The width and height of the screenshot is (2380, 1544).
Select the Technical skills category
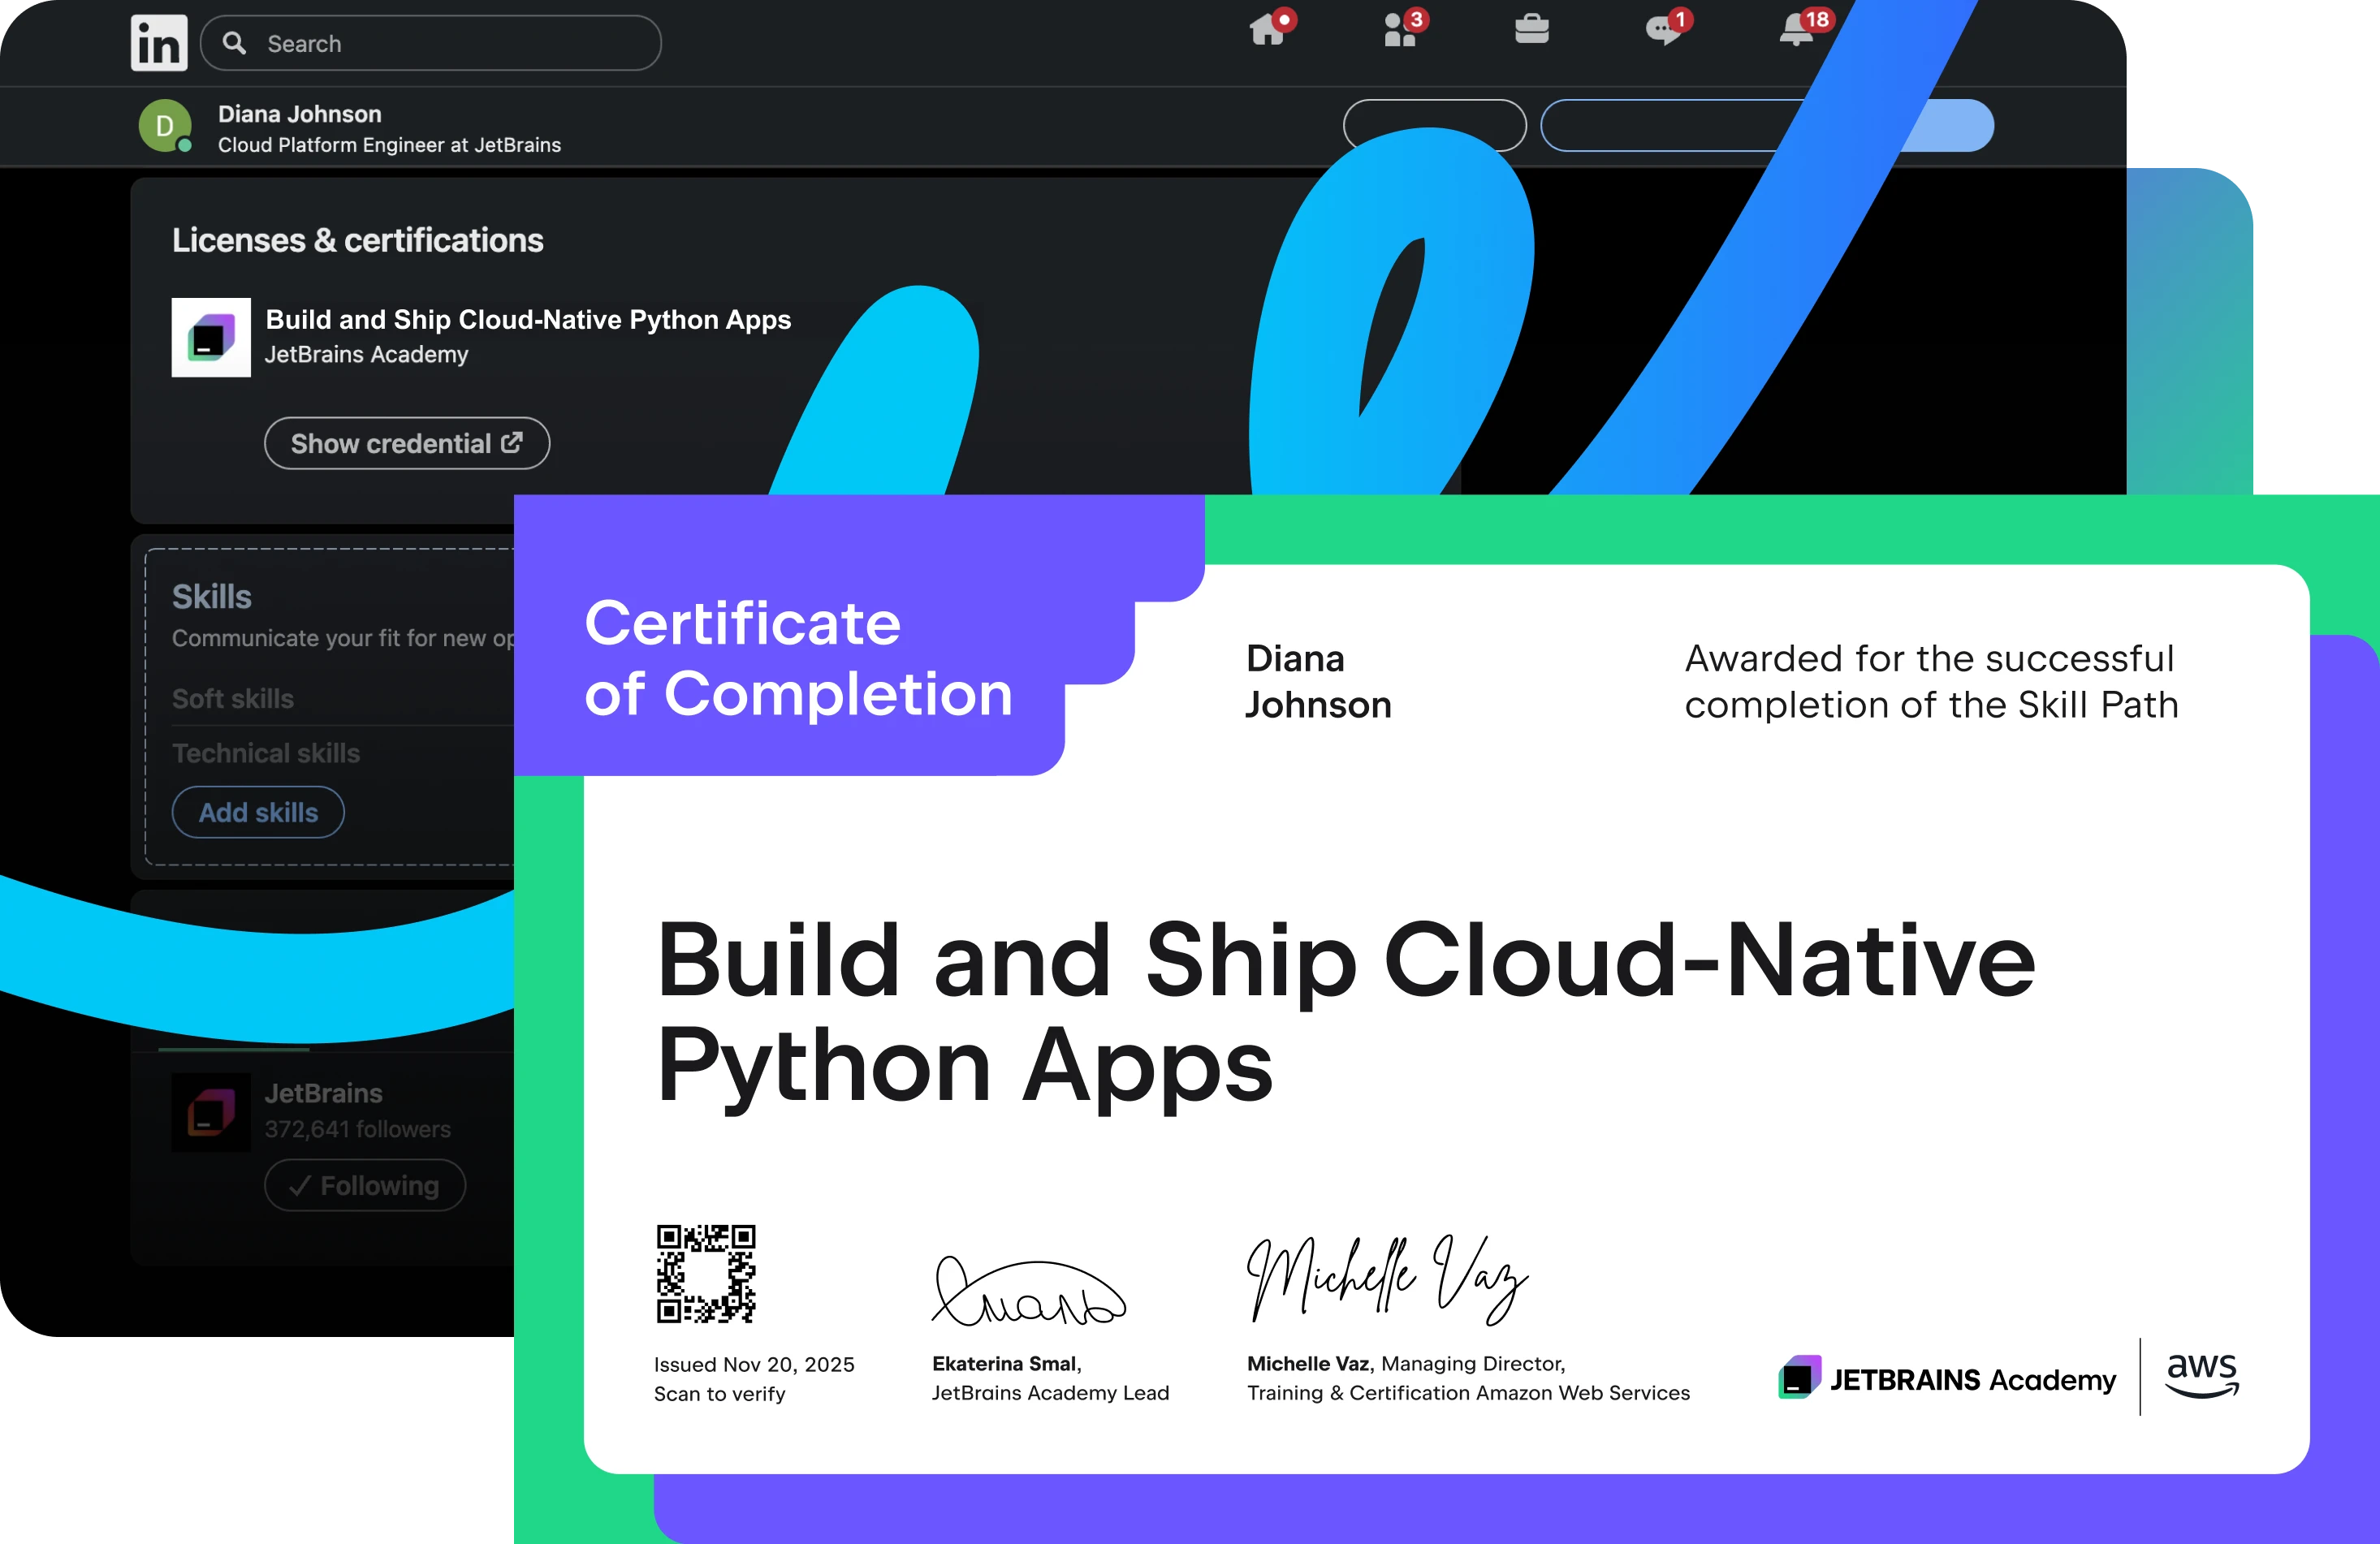point(265,753)
